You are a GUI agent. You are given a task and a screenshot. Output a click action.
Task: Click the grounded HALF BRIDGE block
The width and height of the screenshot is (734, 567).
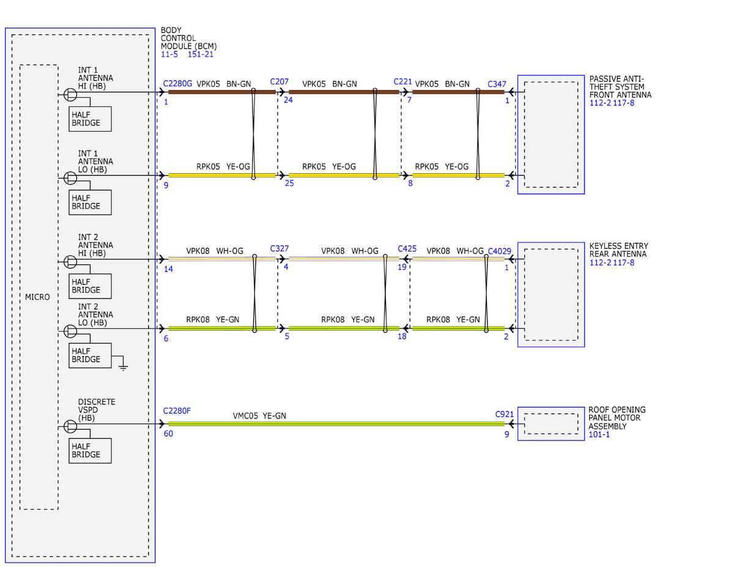coord(90,355)
